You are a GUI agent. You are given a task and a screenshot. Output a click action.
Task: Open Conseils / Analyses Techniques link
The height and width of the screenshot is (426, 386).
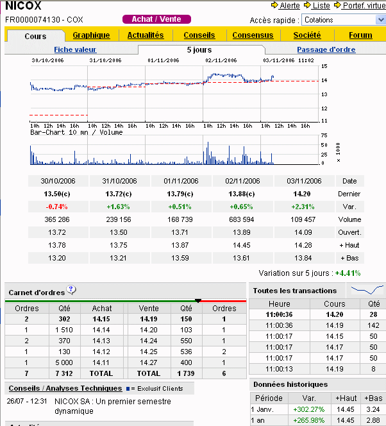(x=65, y=388)
